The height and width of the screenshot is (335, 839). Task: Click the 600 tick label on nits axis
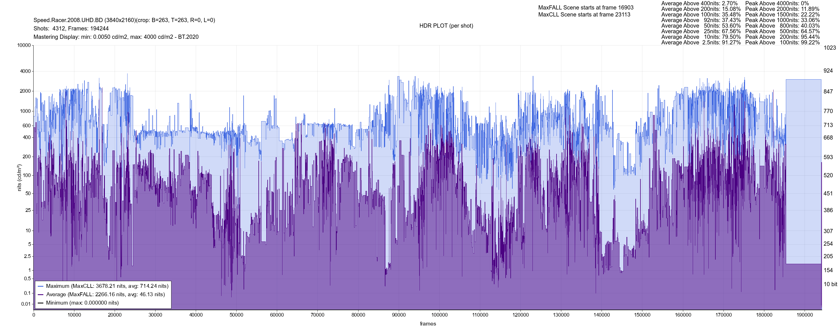pyautogui.click(x=26, y=126)
